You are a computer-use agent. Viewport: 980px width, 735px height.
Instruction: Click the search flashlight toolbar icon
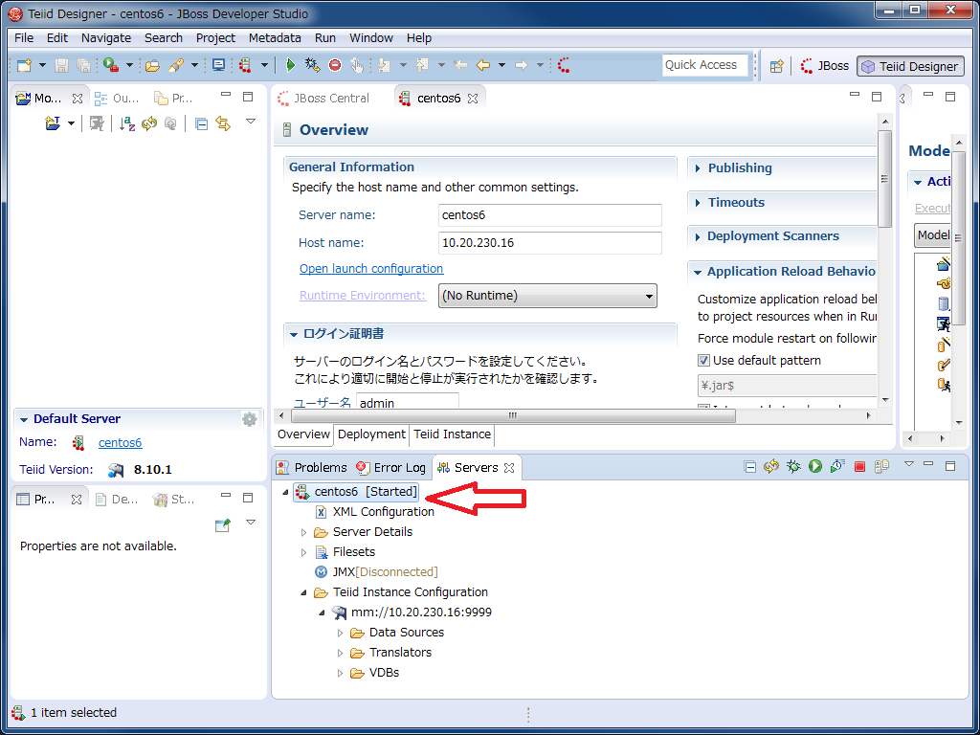click(x=176, y=65)
